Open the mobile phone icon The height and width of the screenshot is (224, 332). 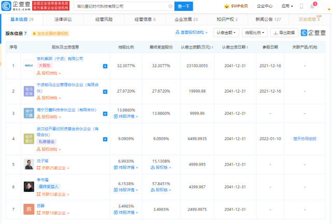301,6
